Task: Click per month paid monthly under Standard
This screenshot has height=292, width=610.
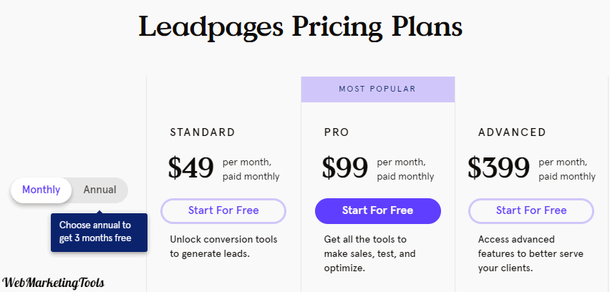Action: pyautogui.click(x=251, y=170)
